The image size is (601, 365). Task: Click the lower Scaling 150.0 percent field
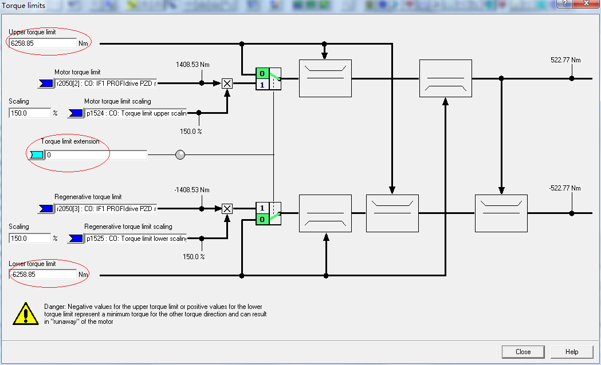click(x=30, y=238)
